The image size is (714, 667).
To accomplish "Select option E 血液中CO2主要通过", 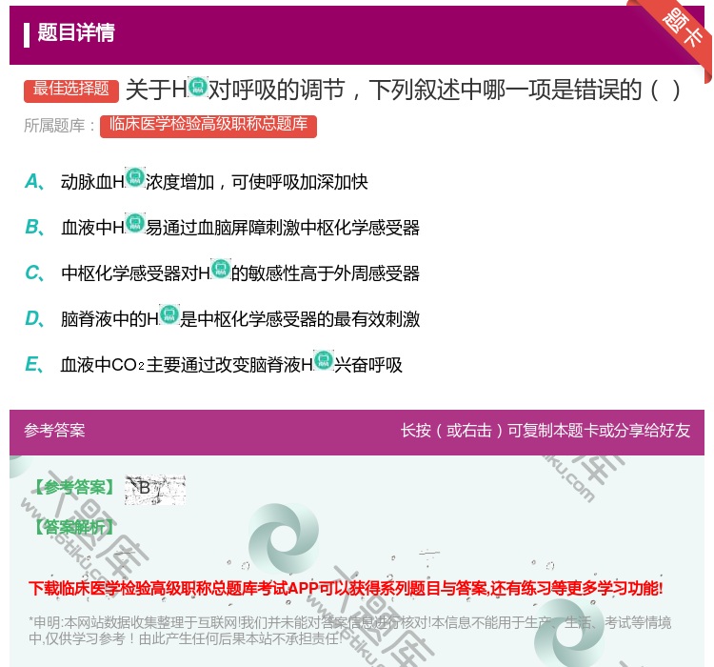I will 213,364.
